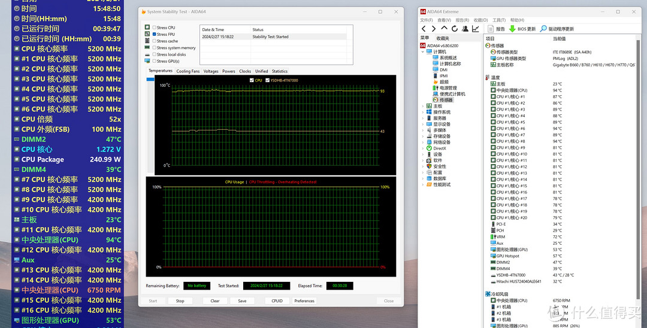Image resolution: width=647 pixels, height=328 pixels.
Task: Toggle the CPU graph checkbox
Action: (252, 80)
